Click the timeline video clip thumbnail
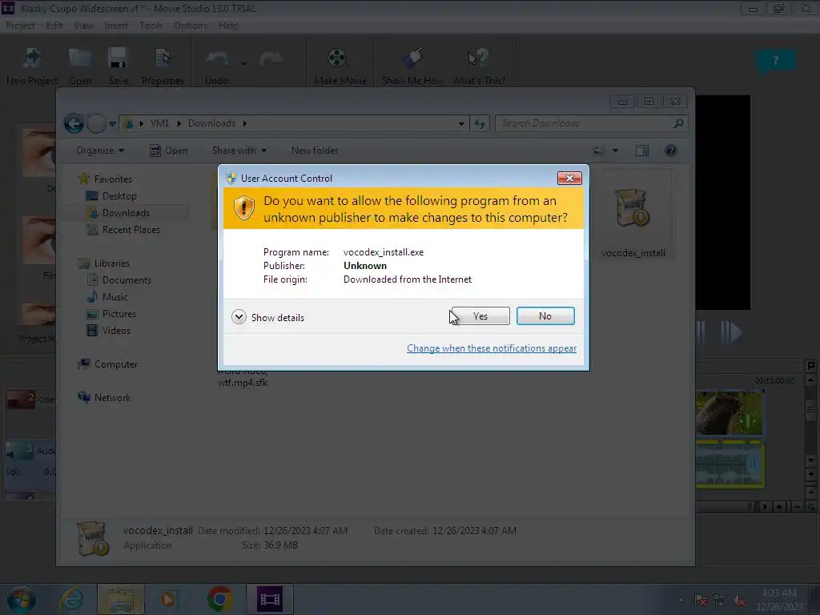 pos(729,413)
